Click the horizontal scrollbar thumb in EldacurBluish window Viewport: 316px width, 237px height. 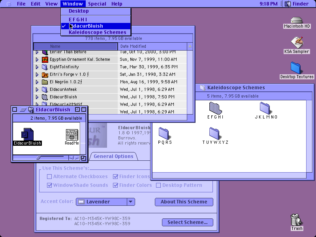38,158
